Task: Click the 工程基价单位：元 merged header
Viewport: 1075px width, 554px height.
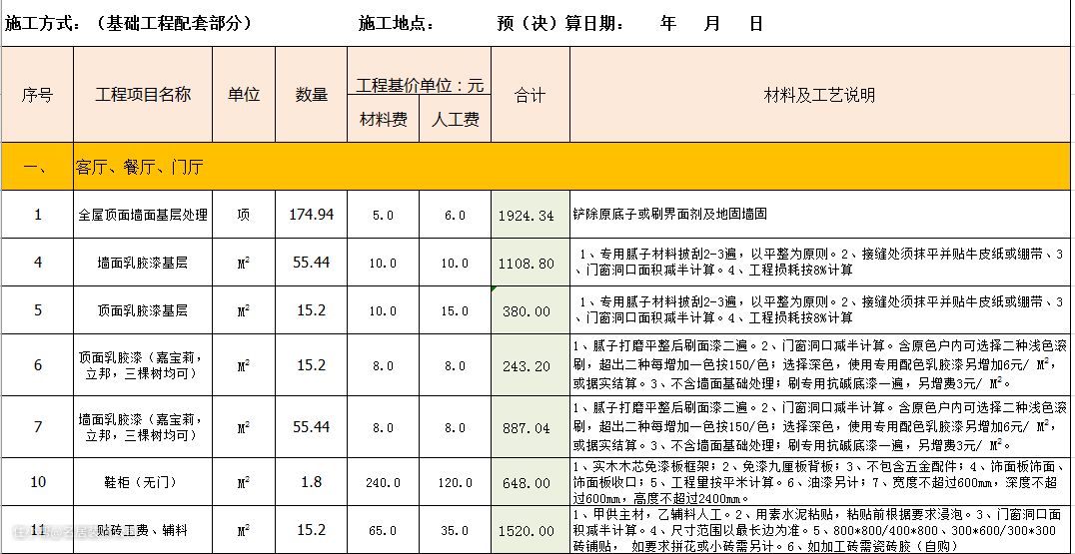Action: (x=419, y=85)
